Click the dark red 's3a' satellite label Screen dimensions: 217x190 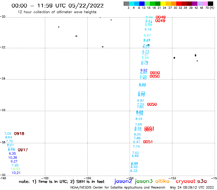click(202, 181)
